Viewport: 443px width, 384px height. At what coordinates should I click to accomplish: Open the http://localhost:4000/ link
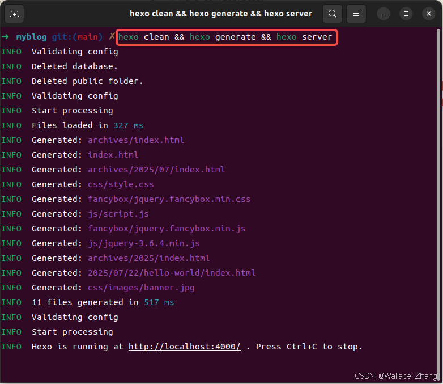(185, 347)
